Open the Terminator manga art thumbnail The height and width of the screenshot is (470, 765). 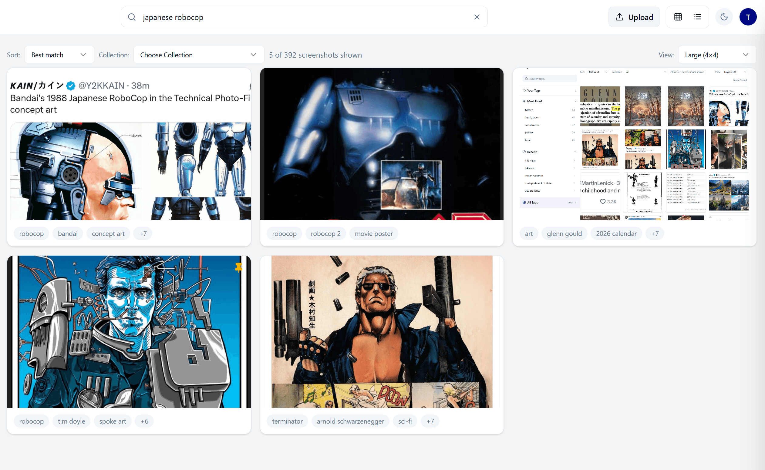pos(382,331)
